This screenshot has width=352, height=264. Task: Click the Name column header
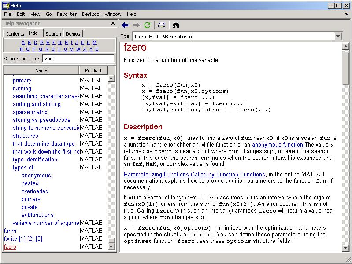pyautogui.click(x=41, y=70)
